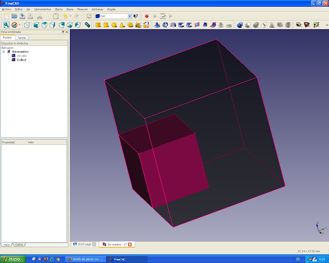Image resolution: width=329 pixels, height=263 pixels.
Task: Refresh the document with the recompute icon
Action: tap(89, 16)
